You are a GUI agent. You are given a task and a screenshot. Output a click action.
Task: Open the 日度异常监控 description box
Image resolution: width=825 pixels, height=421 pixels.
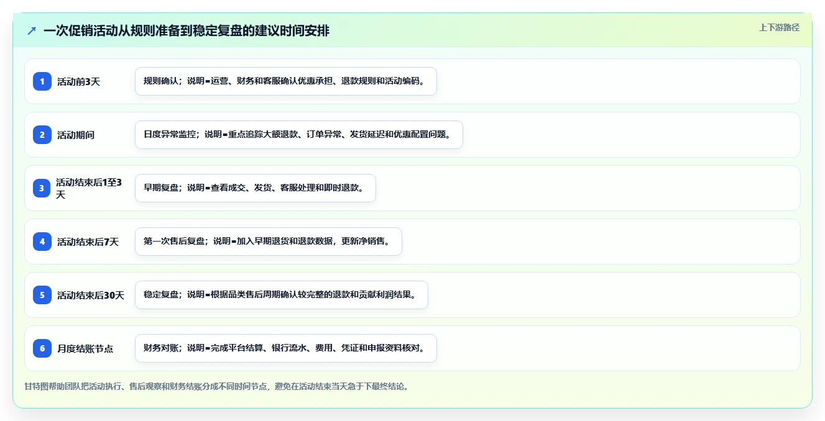click(299, 135)
